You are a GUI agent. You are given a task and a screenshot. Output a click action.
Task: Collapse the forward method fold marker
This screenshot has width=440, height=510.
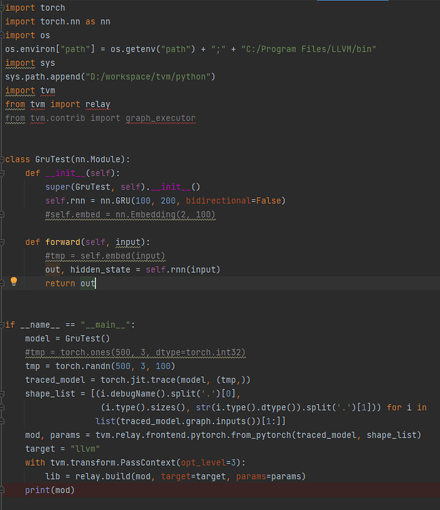coord(3,242)
